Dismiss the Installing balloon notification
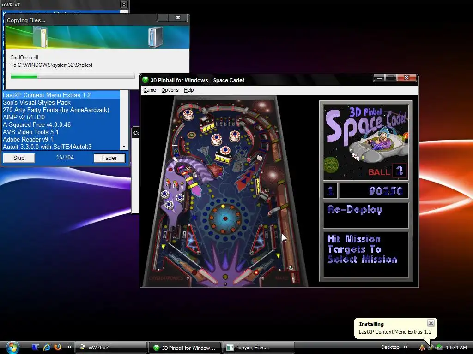 pyautogui.click(x=431, y=323)
